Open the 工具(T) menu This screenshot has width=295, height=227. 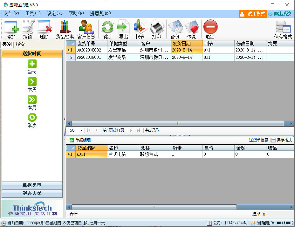pos(33,14)
